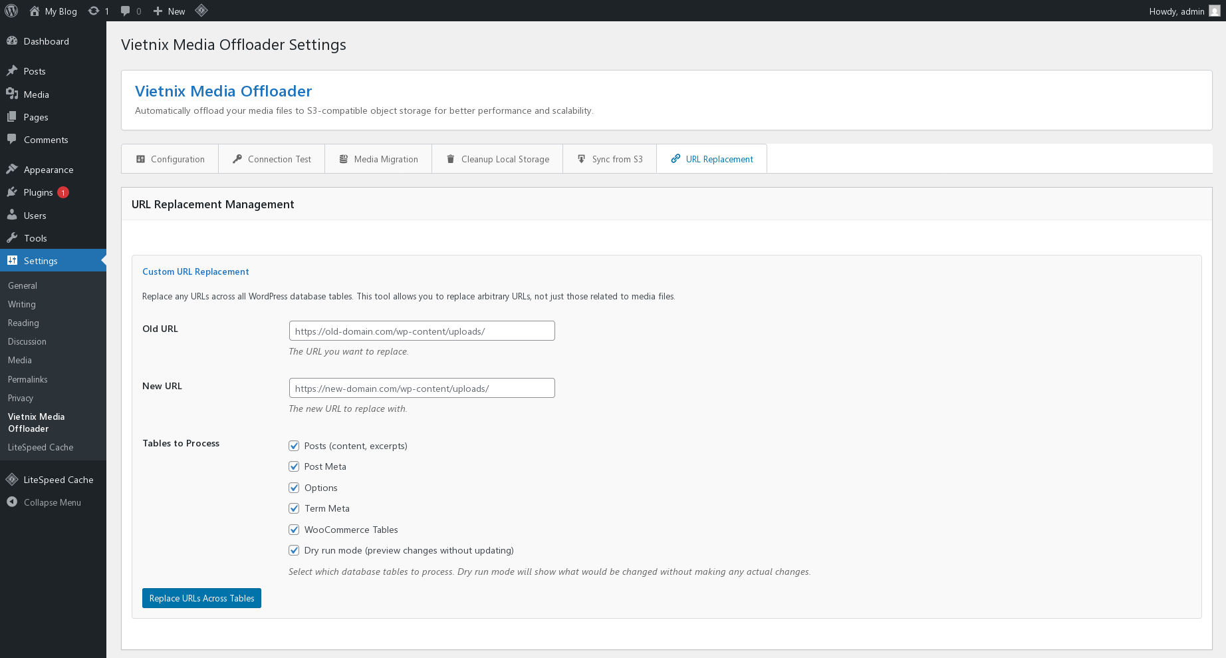Select the wrench icon on Connection Test
Screen dimensions: 1226x658
pos(237,158)
